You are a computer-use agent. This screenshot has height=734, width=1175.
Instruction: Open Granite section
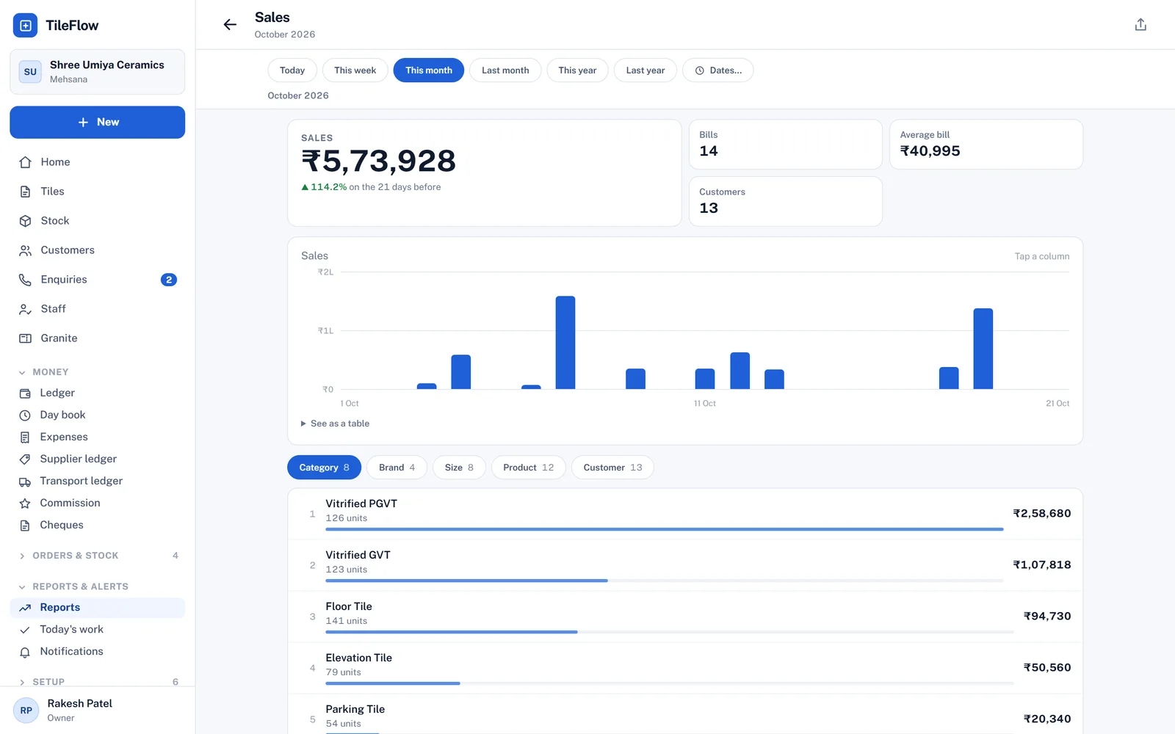point(98,338)
